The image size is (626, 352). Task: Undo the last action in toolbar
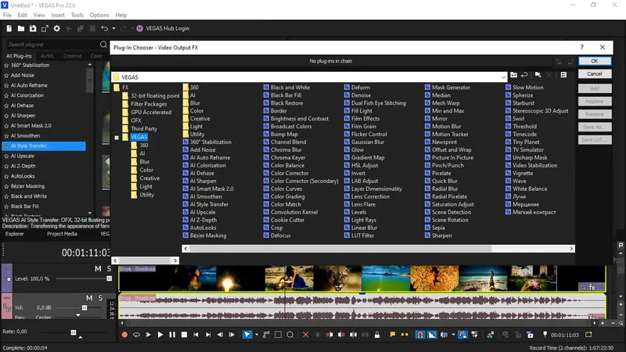coord(105,28)
